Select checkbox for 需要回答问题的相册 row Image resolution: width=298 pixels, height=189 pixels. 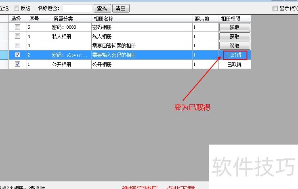17,46
